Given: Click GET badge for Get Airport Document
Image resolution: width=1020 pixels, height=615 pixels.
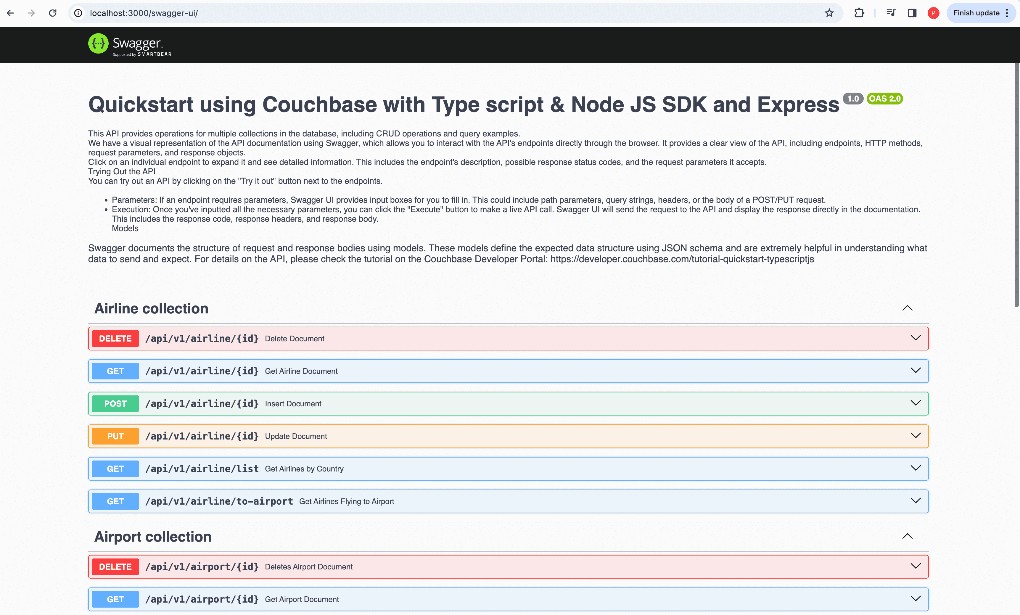Looking at the screenshot, I should [115, 599].
